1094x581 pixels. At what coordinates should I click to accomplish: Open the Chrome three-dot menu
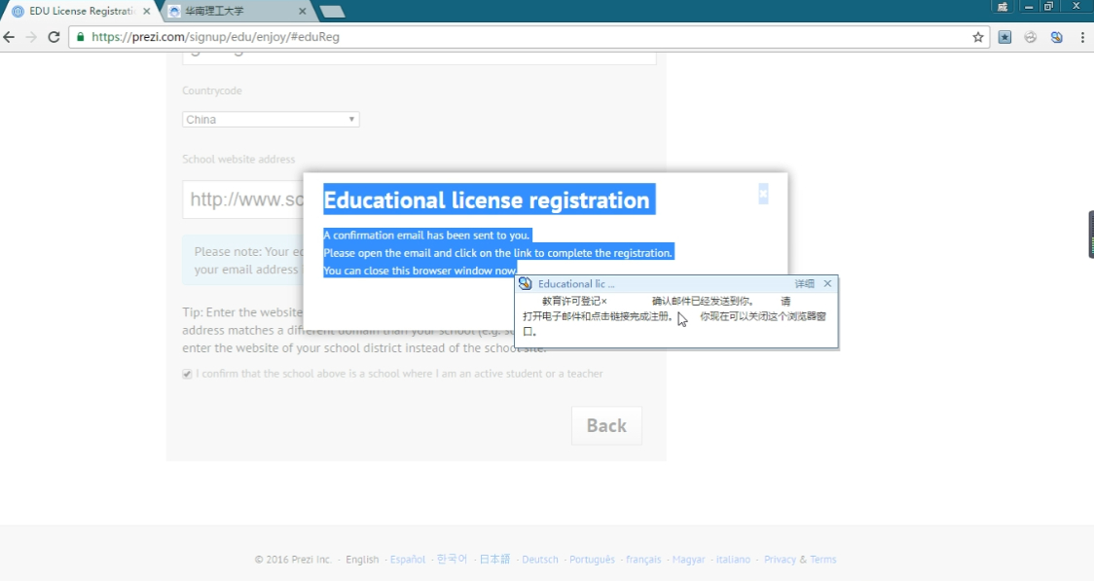coord(1082,37)
